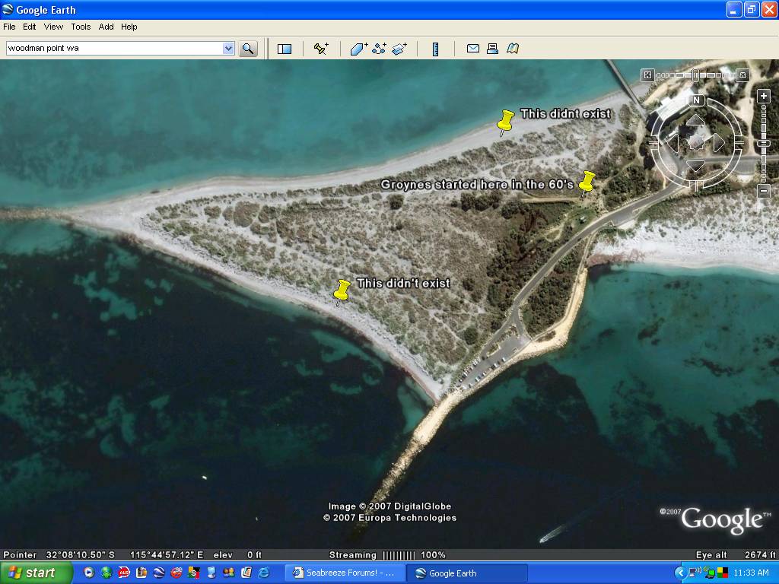The height and width of the screenshot is (584, 779).
Task: Click the North reset button on compass
Action: pyautogui.click(x=696, y=100)
